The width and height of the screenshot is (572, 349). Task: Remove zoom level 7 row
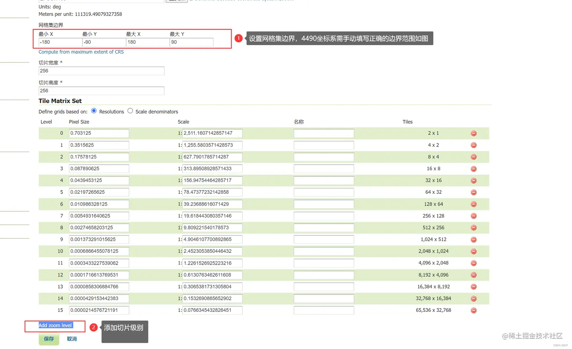coord(473,216)
